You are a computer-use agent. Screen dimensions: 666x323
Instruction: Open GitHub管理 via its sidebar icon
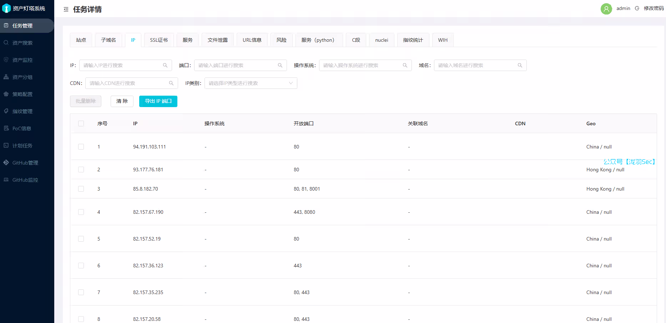point(6,162)
